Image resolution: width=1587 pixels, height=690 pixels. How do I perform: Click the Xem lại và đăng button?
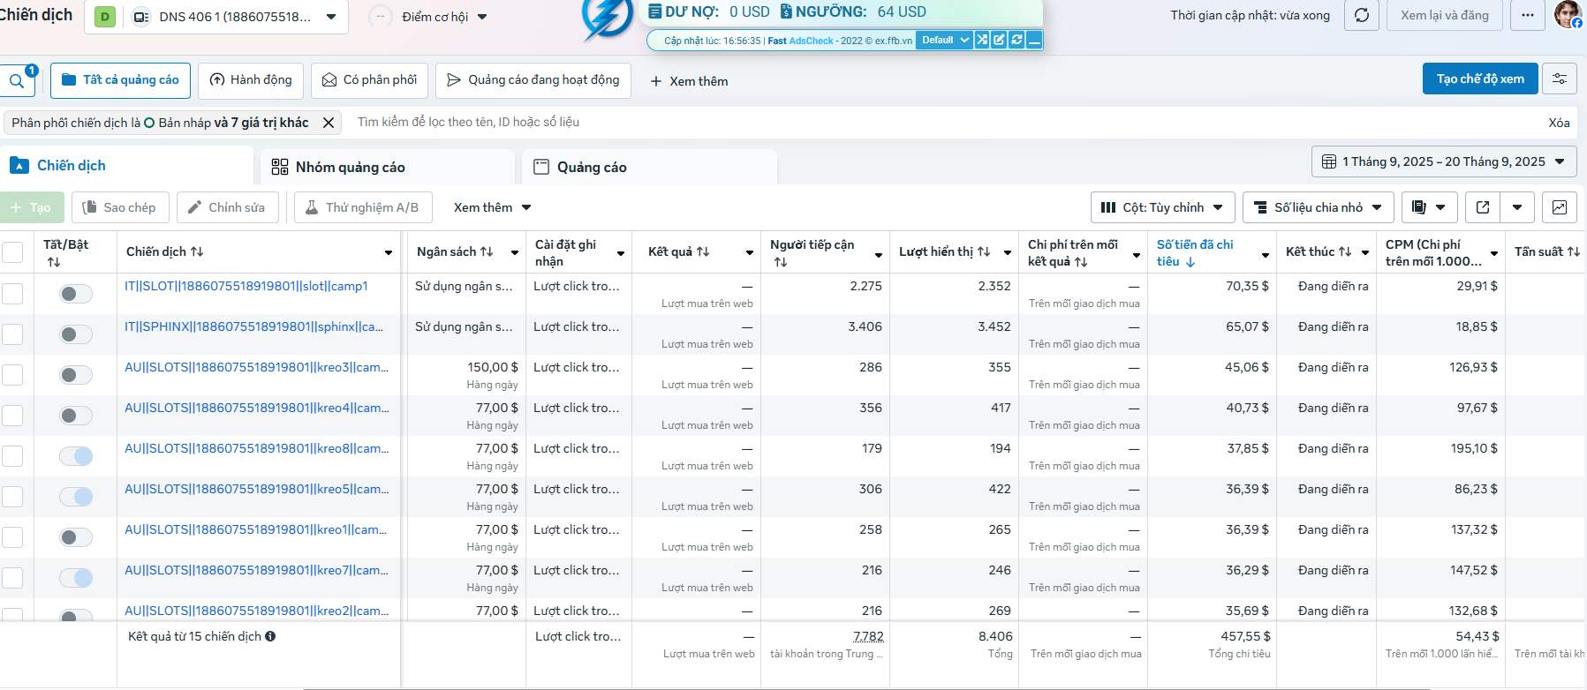[1445, 15]
